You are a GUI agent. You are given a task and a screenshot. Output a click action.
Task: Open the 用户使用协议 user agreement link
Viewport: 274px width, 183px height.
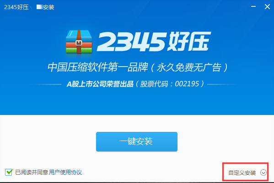click(x=65, y=173)
